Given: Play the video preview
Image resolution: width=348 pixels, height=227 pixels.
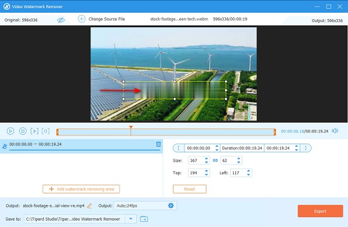Looking at the screenshot, I should [10, 131].
